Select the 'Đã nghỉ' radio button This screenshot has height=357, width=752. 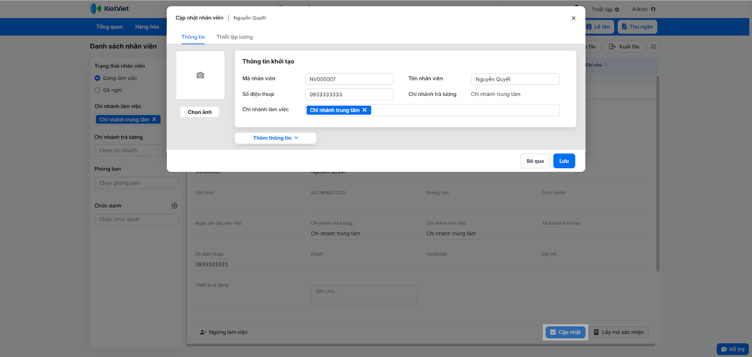tap(98, 90)
